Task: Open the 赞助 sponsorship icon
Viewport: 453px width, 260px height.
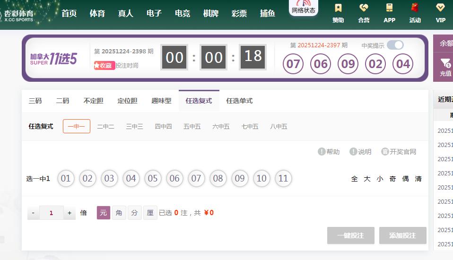Action: coord(338,9)
